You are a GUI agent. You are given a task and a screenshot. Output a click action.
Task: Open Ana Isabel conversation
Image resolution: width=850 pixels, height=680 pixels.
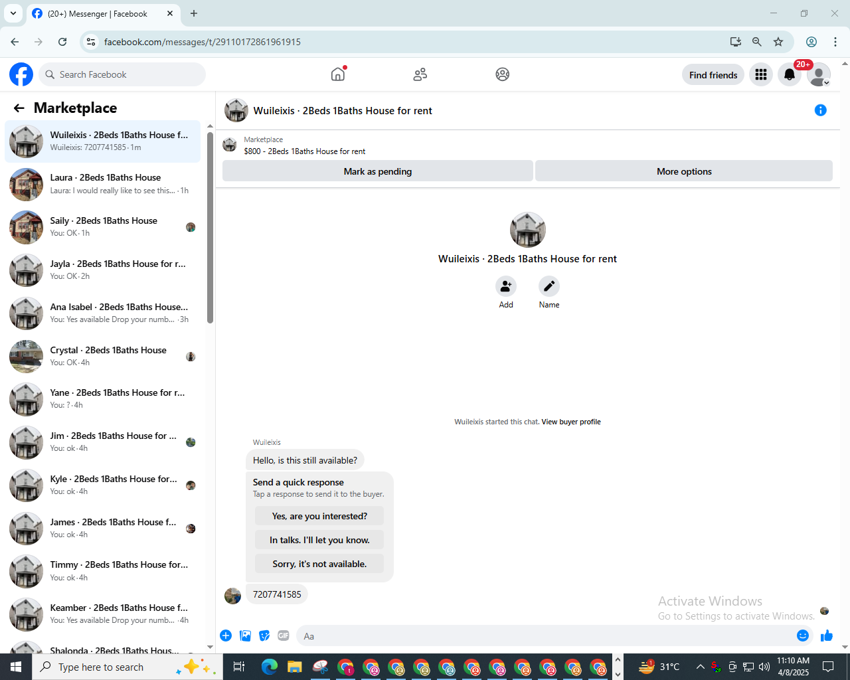coord(102,313)
